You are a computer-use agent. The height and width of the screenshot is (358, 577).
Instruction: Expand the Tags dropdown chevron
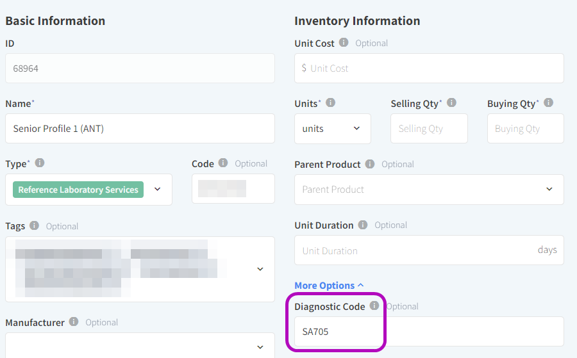point(260,269)
